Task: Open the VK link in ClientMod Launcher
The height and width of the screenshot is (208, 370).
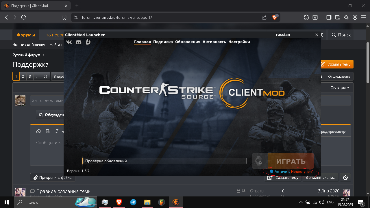Action: click(x=69, y=42)
